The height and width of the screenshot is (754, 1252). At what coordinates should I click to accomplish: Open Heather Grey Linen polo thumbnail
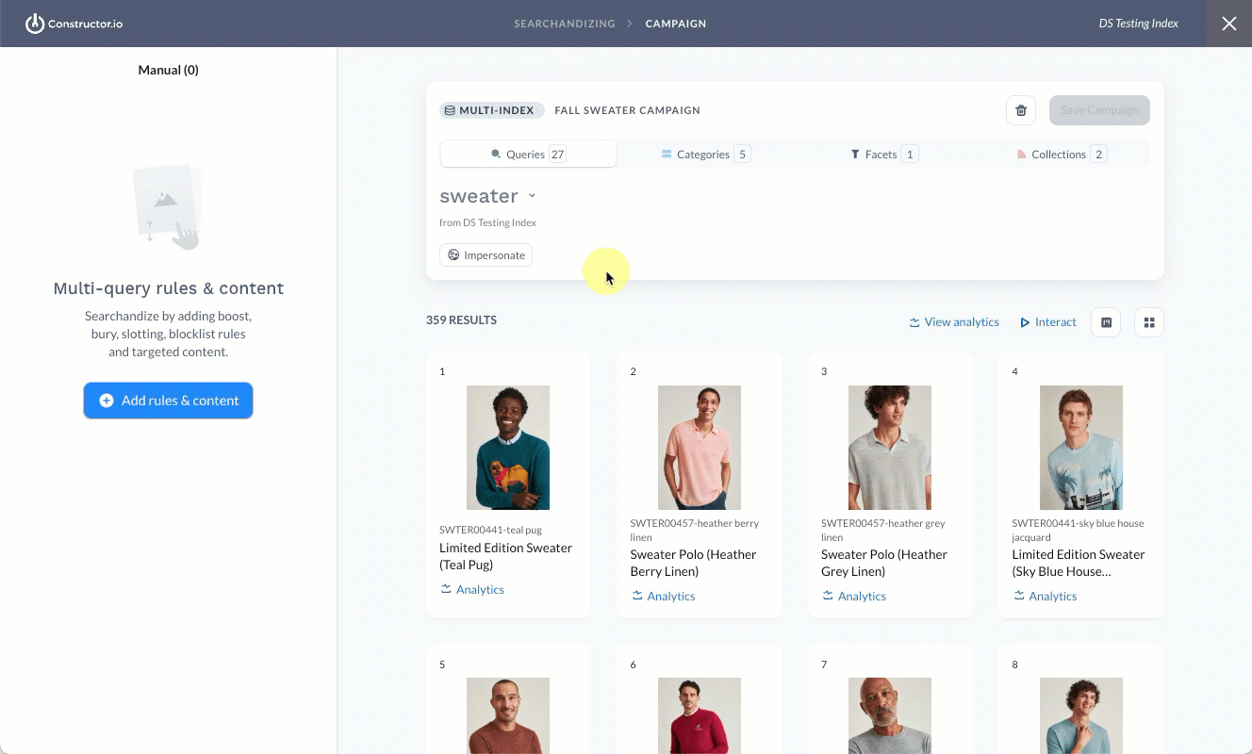coord(890,448)
